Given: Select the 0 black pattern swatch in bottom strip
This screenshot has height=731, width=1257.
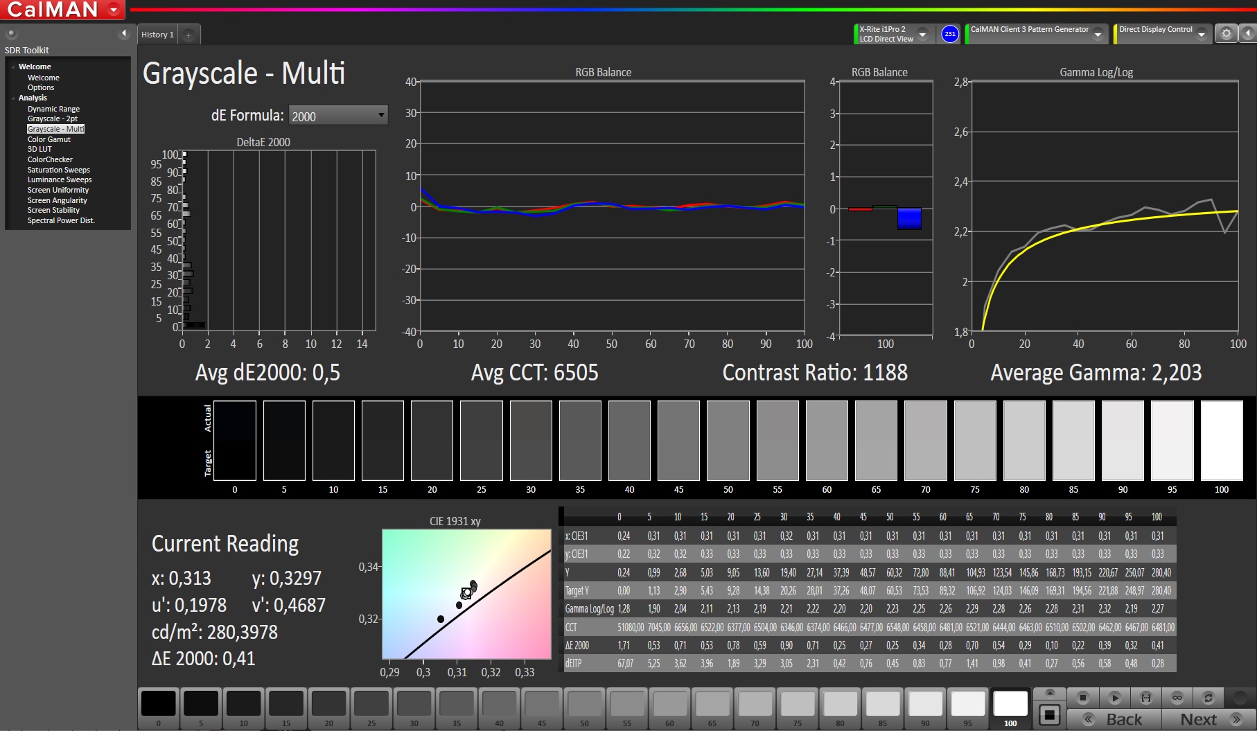Looking at the screenshot, I should click(158, 708).
